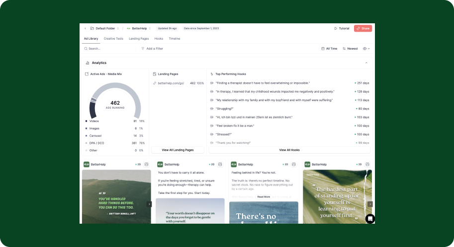454x247 pixels.
Task: Play the "Struggling?" hook waveform icon
Action: (x=212, y=109)
